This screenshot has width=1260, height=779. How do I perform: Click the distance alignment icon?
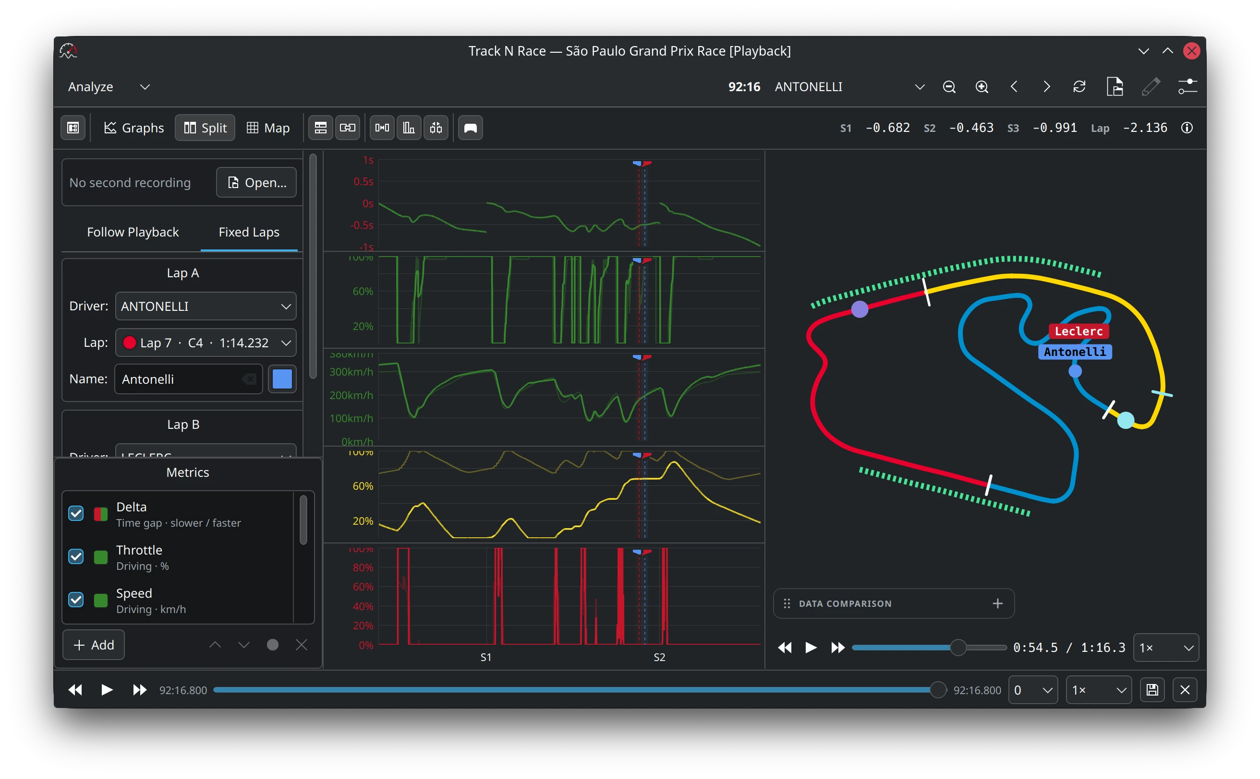point(382,128)
